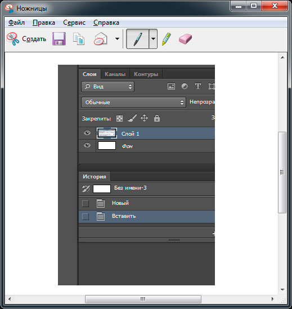Hide Слой 1 with its eye icon
This screenshot has height=309, width=292.
87,133
